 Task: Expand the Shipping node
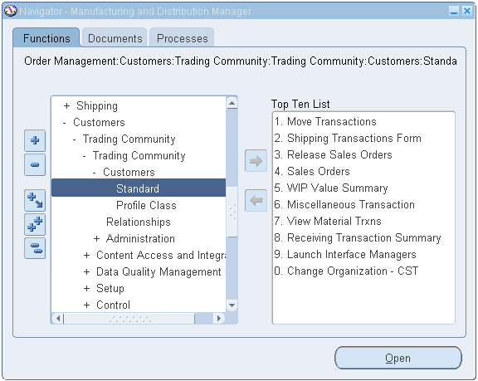click(66, 105)
